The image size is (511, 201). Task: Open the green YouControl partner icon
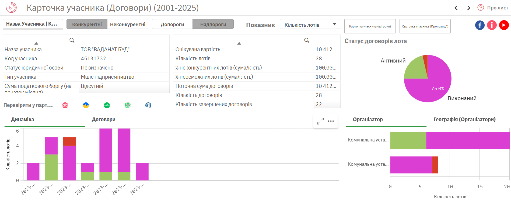tap(107, 105)
